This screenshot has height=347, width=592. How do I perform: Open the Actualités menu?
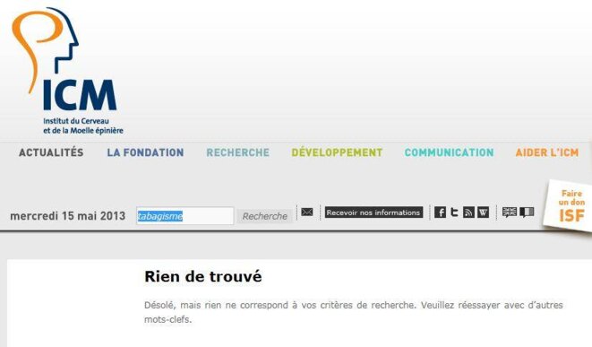51,152
